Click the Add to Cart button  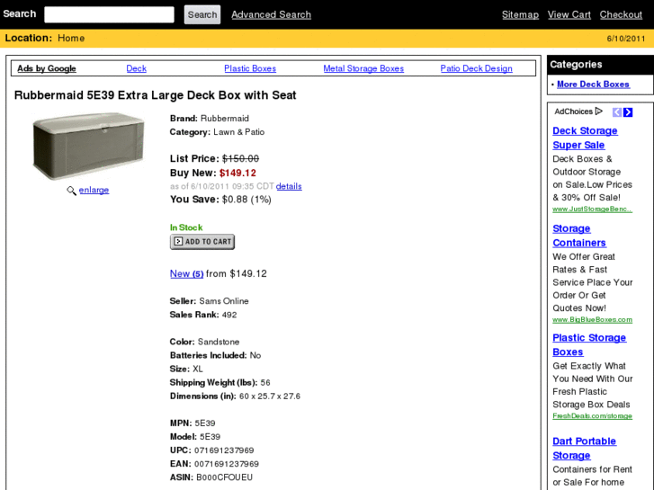tap(202, 242)
